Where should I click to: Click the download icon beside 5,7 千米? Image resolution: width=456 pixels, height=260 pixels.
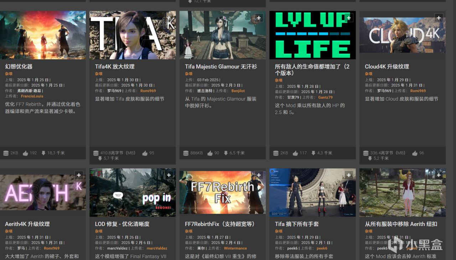tap(100, 158)
